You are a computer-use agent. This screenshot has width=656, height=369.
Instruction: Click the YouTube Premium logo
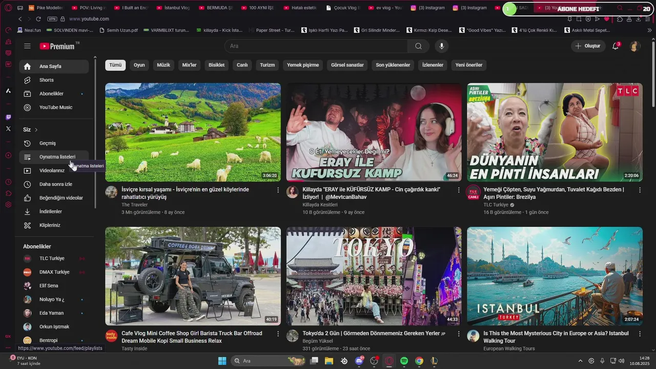[x=57, y=46]
